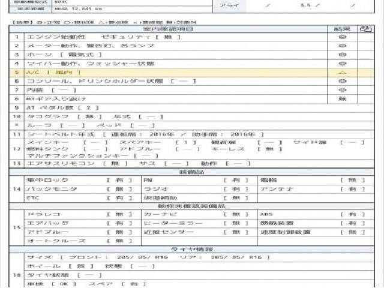Screen dimensions: 384x288
Task: Select the タイヤ情報 section header
Action: pyautogui.click(x=191, y=250)
